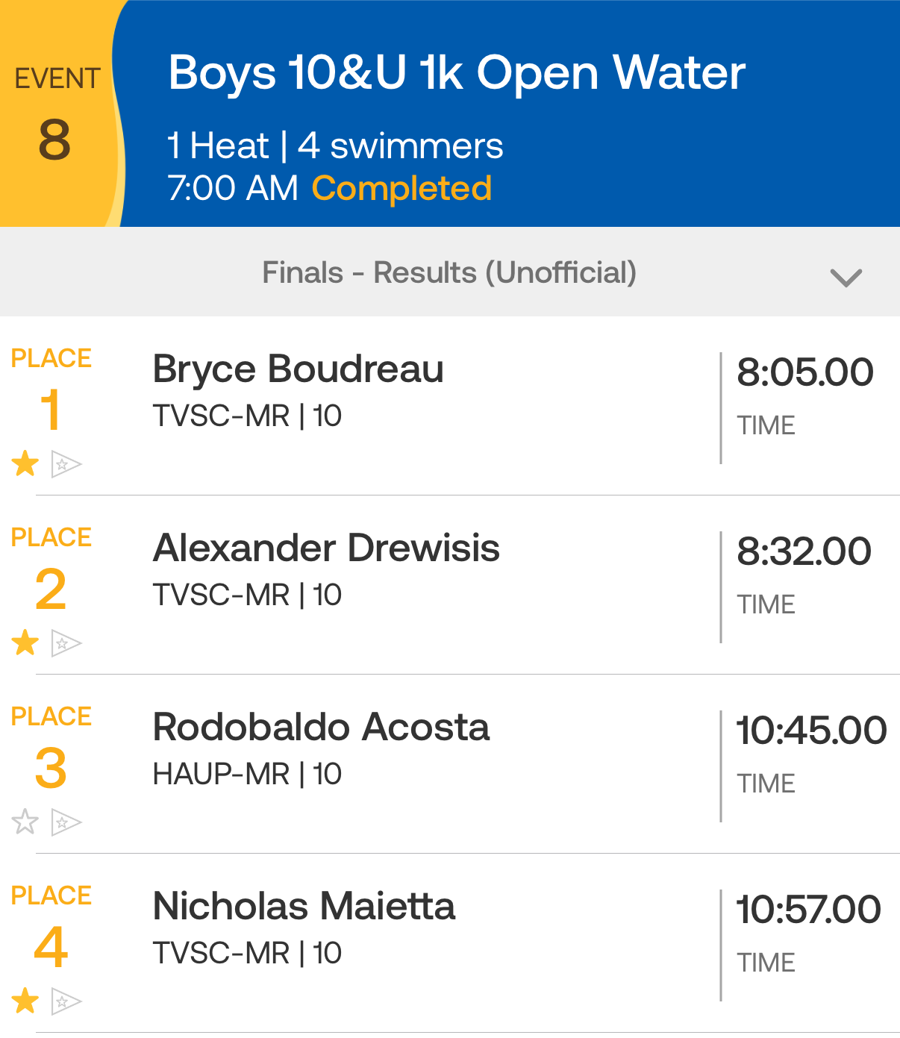Tap the Boys 10&U 1k Open Water title
Viewport: 900px width, 1038px height.
[x=457, y=73]
